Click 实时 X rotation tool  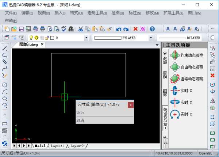coord(181,91)
